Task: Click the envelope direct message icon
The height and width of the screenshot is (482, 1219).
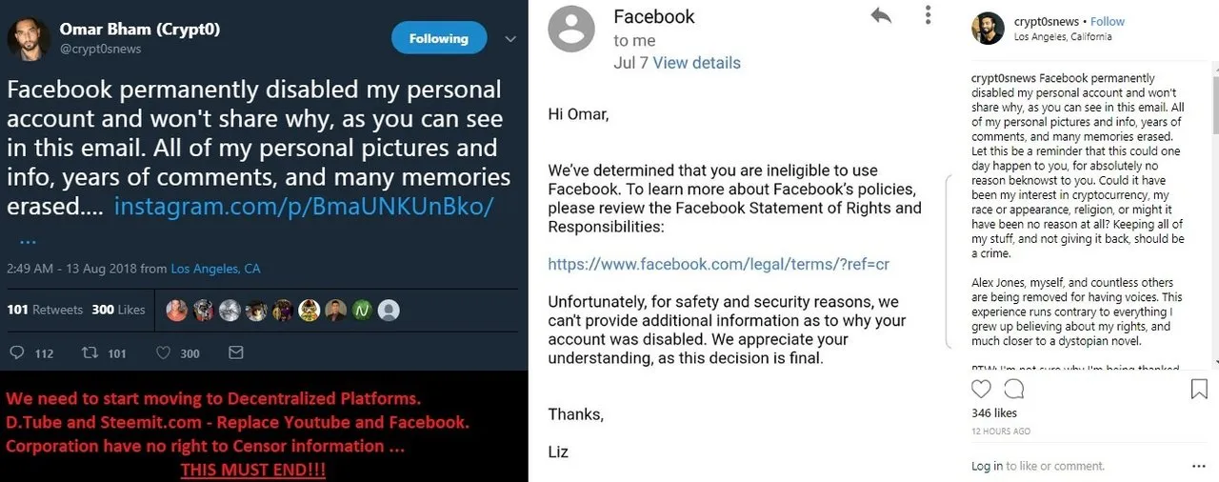Action: pyautogui.click(x=235, y=353)
